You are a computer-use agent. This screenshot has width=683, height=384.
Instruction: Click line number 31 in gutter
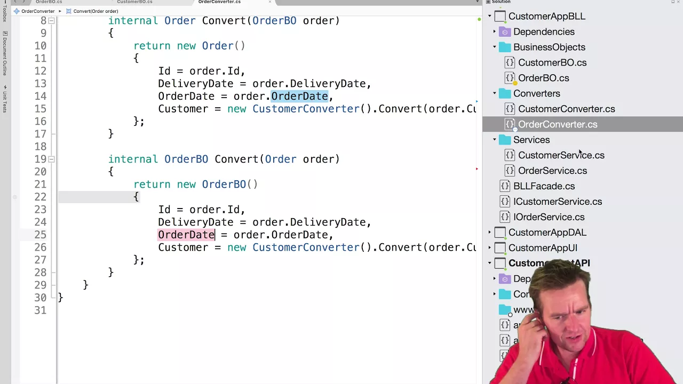point(41,310)
